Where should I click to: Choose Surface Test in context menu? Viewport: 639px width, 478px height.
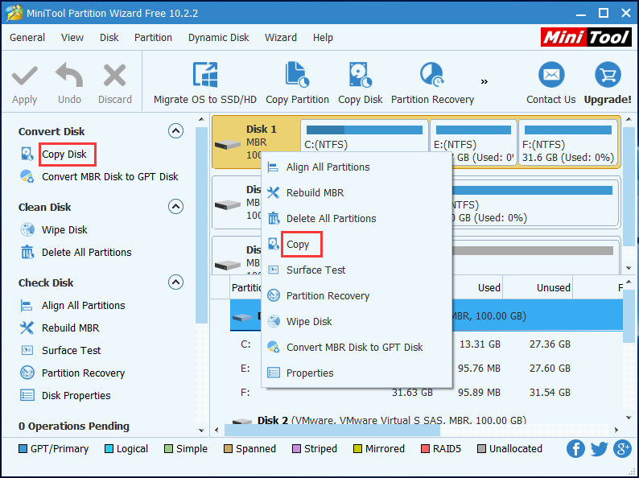(357, 270)
